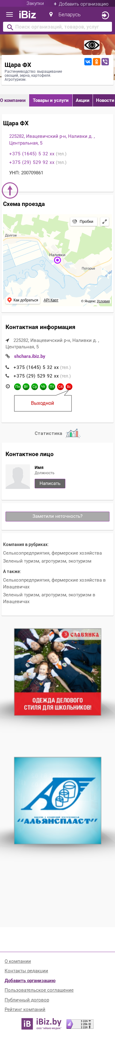Switch to the Акции tab
Viewport: 115px width, 1038px height.
click(x=82, y=100)
